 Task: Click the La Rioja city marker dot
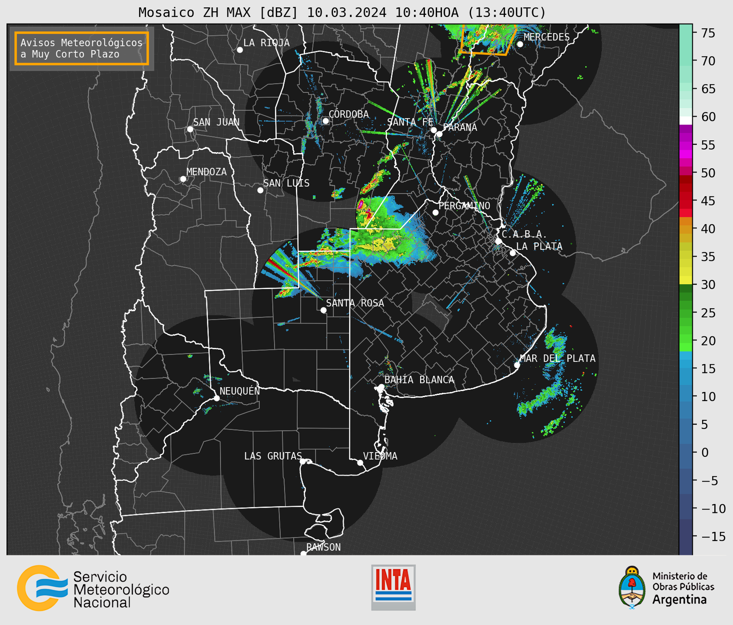point(240,50)
